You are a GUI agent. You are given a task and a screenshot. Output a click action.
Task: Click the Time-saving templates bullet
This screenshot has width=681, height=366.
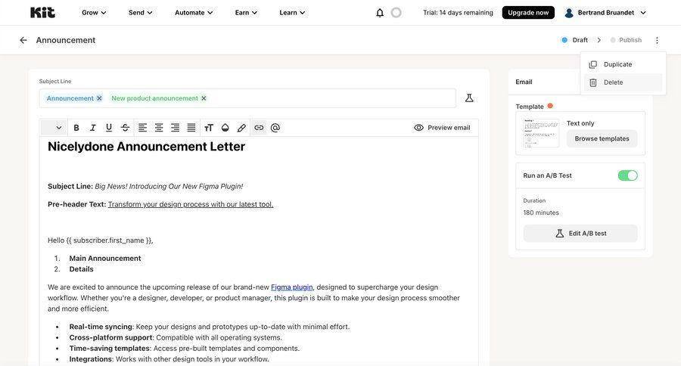184,348
